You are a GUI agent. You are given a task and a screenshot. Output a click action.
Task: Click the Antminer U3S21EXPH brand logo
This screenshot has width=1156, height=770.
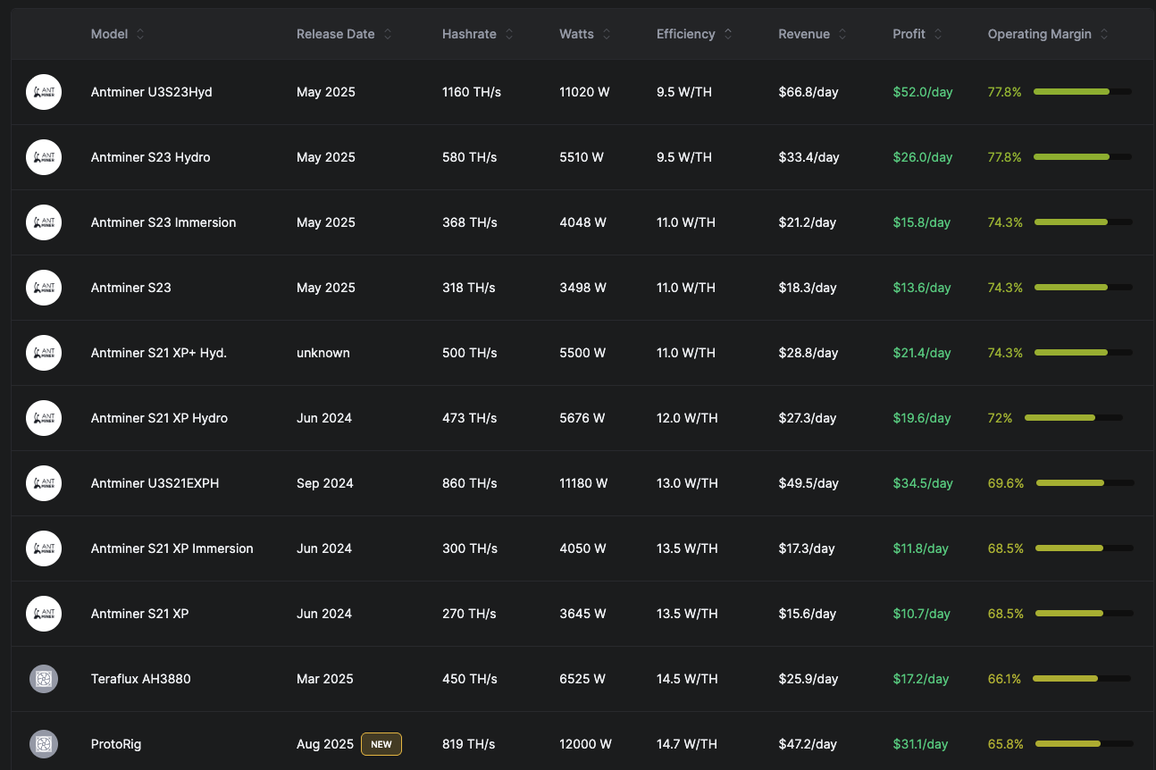(44, 483)
